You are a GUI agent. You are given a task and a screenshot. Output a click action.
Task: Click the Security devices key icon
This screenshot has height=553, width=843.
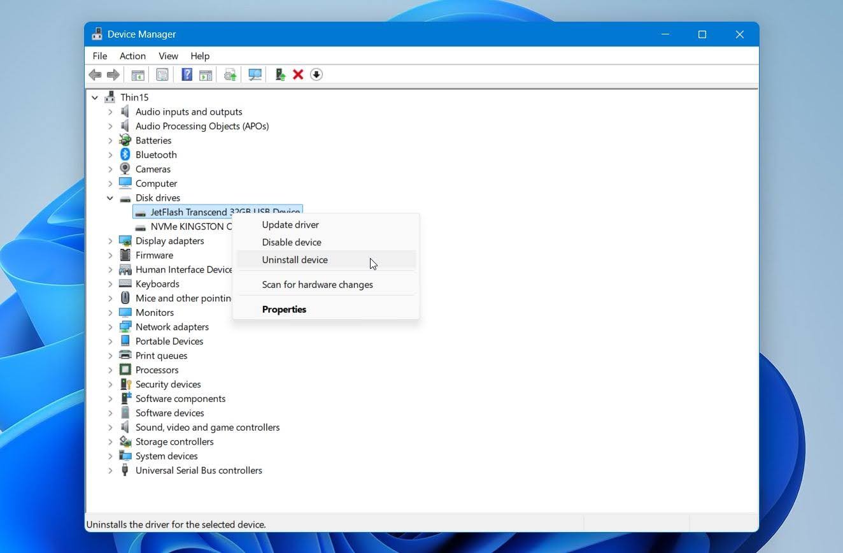(125, 384)
